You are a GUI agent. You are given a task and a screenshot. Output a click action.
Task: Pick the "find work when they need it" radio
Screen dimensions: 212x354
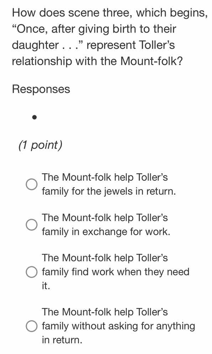coord(32,272)
